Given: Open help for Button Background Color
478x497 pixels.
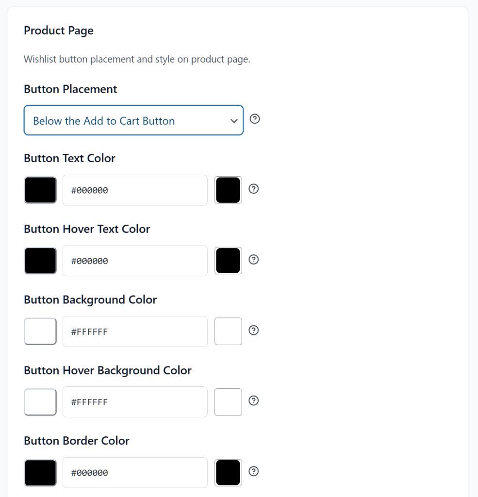Looking at the screenshot, I should [x=253, y=331].
